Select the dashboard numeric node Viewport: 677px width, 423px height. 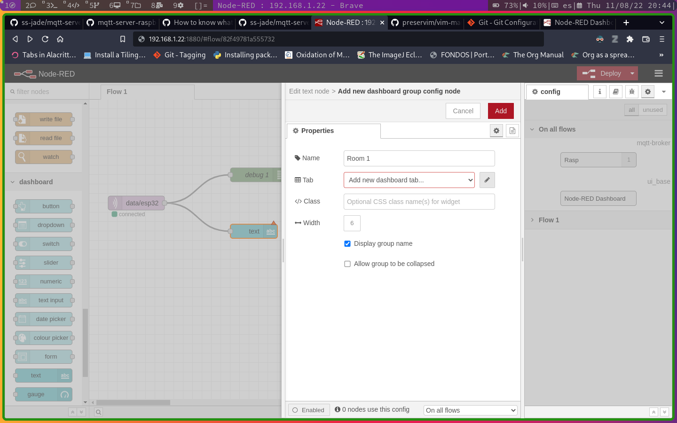[x=44, y=282]
